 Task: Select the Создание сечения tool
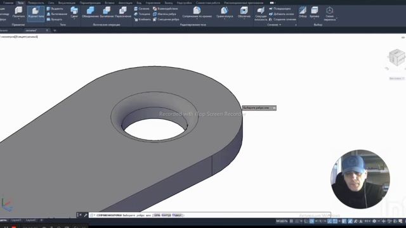(x=282, y=20)
